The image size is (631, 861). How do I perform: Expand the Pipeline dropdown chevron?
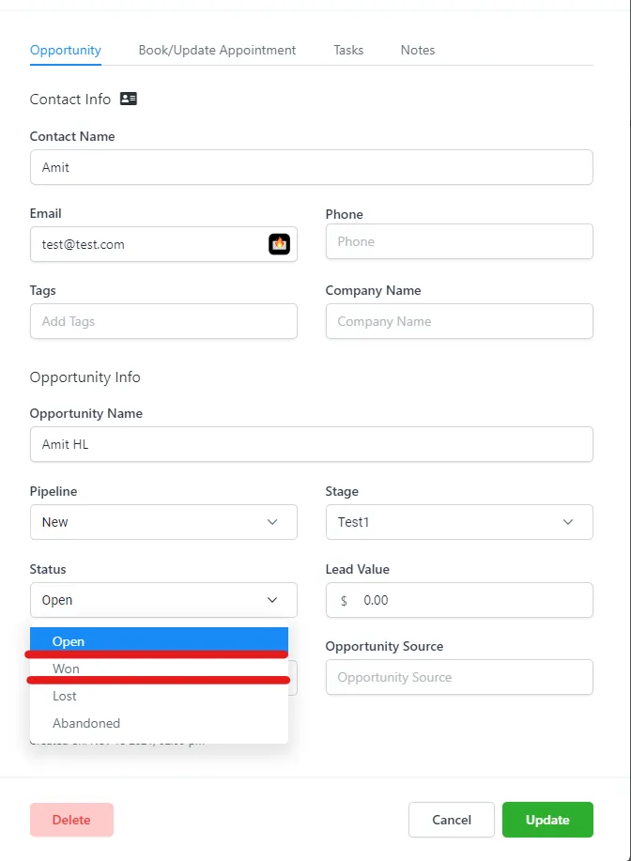tap(272, 522)
